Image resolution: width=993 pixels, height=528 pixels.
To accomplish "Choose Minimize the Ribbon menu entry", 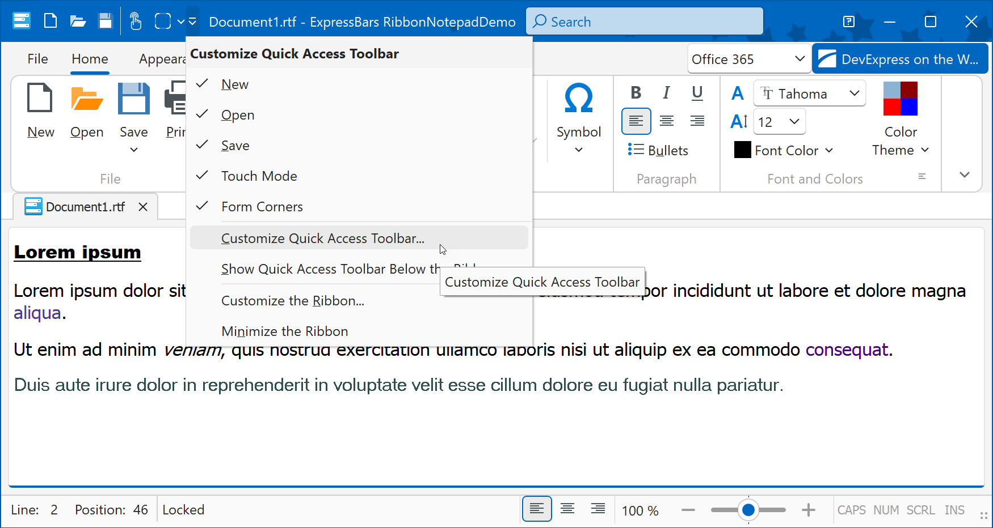I will click(x=284, y=331).
